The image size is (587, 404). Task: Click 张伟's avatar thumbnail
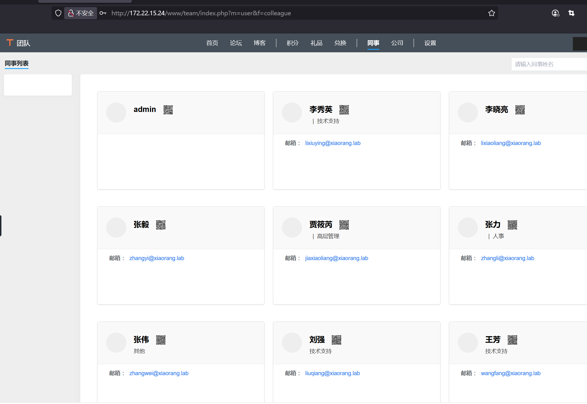[x=116, y=342]
